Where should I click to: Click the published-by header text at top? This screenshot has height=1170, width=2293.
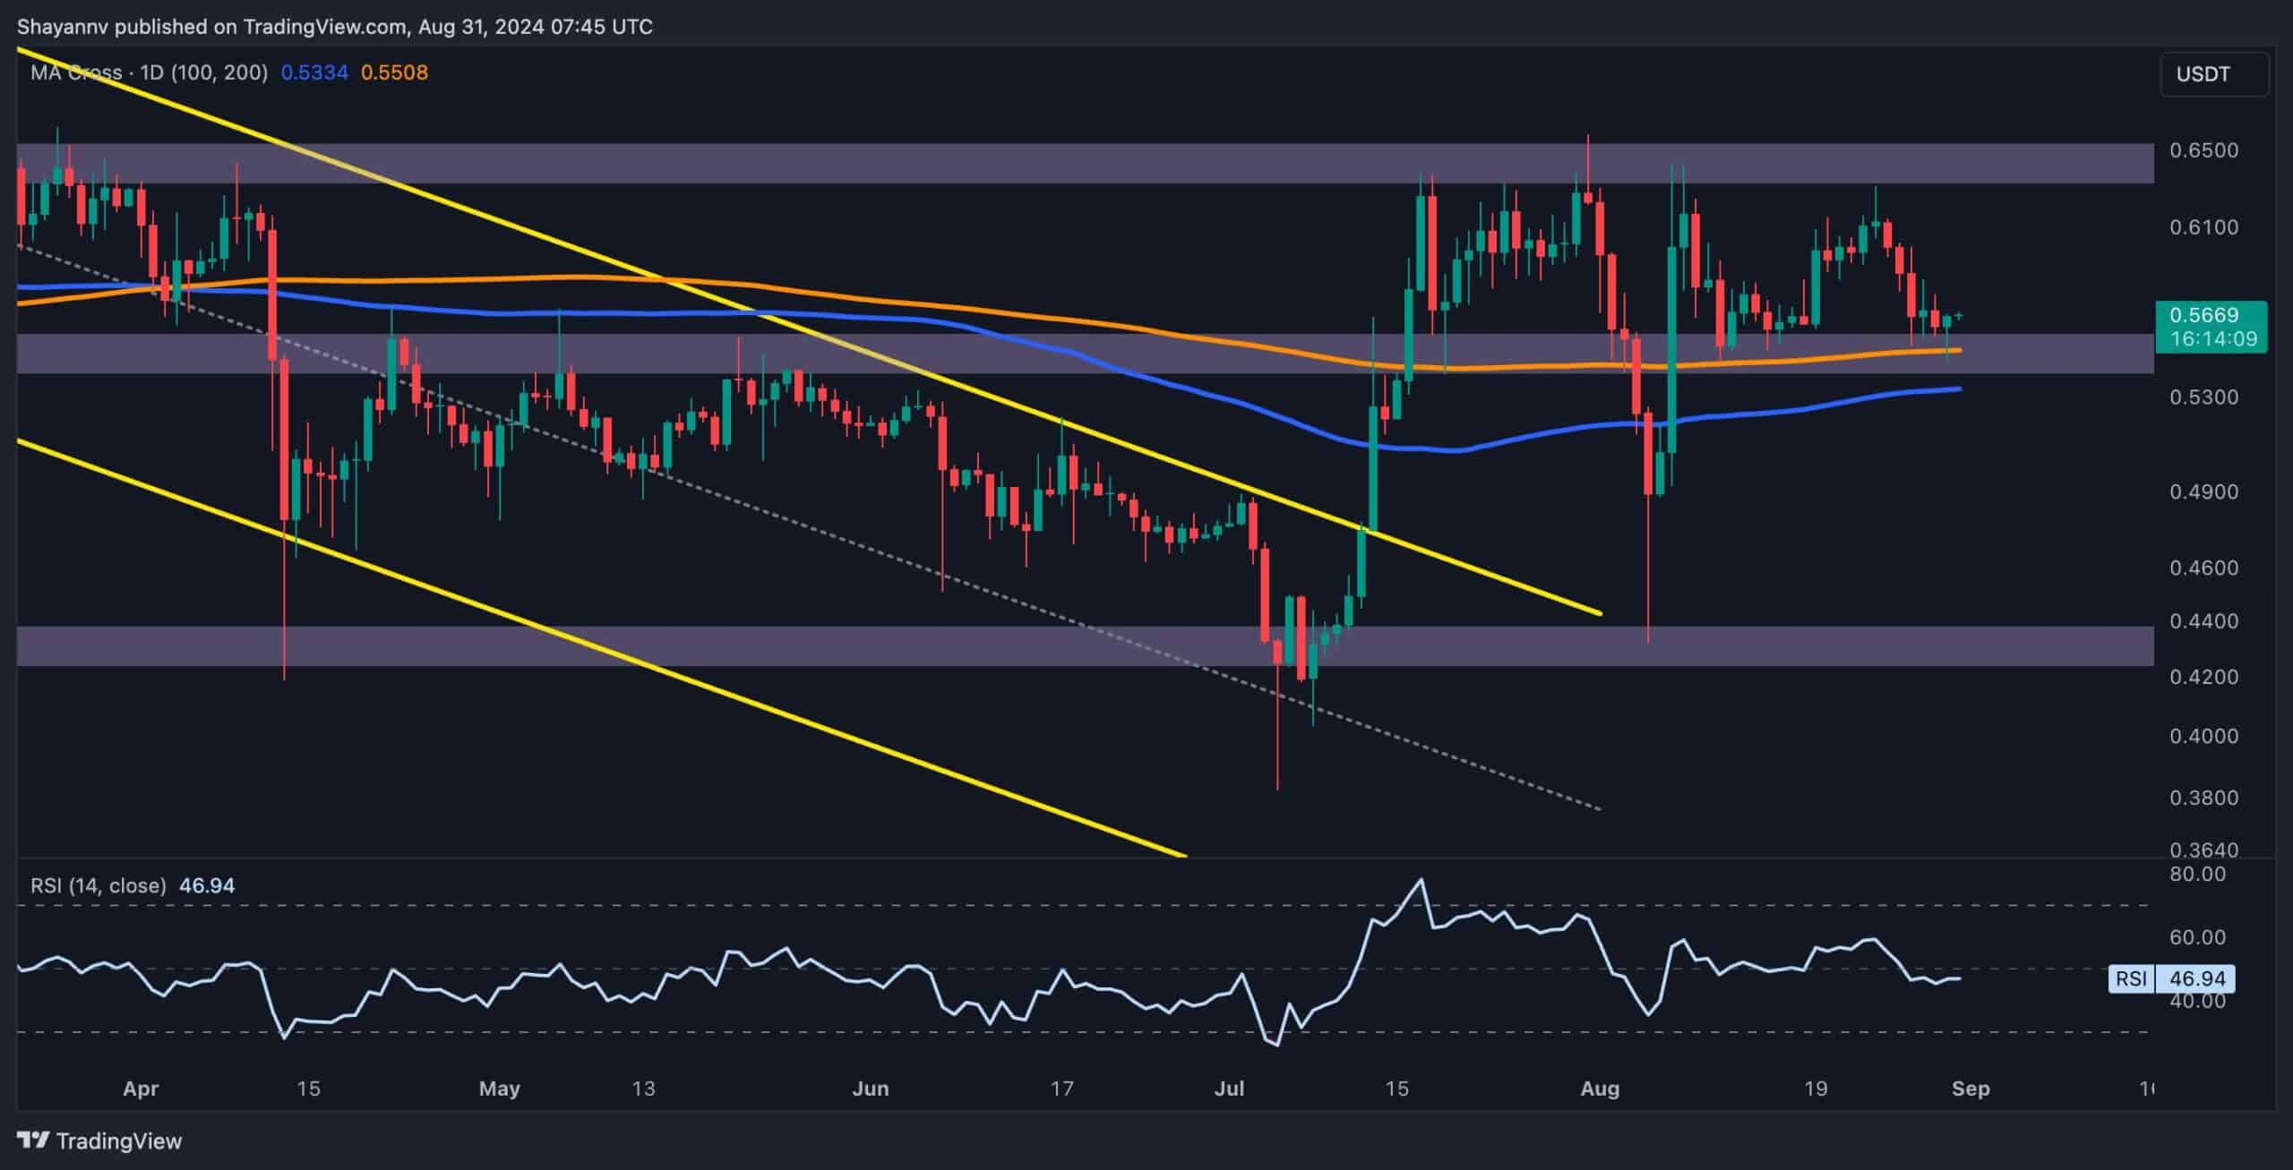point(334,27)
